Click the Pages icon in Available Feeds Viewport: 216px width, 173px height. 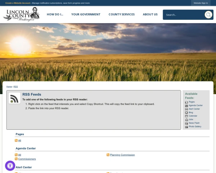tap(186, 102)
